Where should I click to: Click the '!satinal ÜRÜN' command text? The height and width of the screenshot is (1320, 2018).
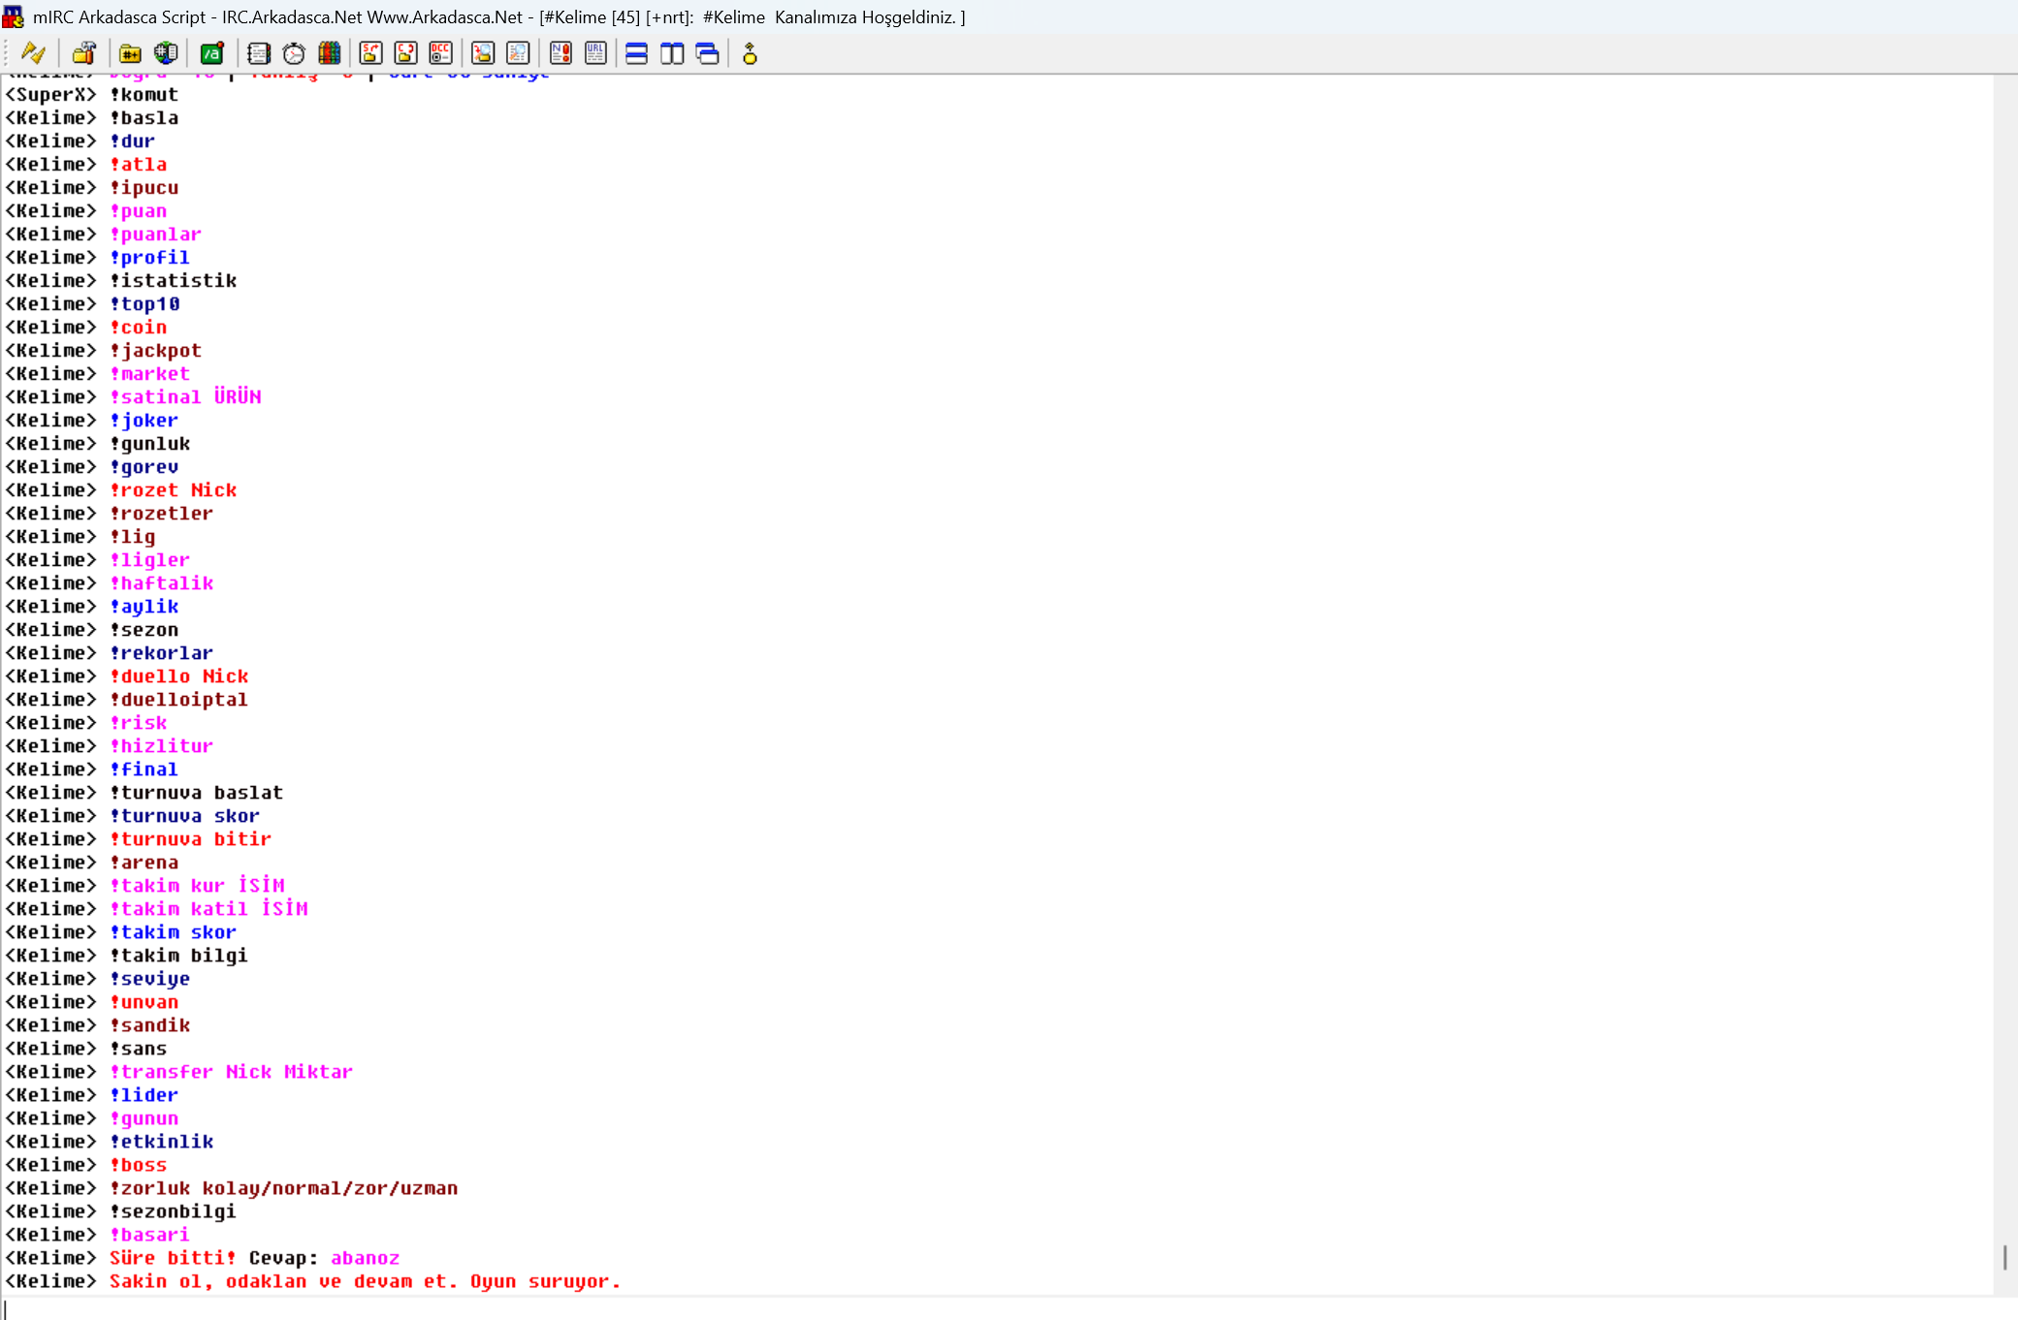point(185,397)
